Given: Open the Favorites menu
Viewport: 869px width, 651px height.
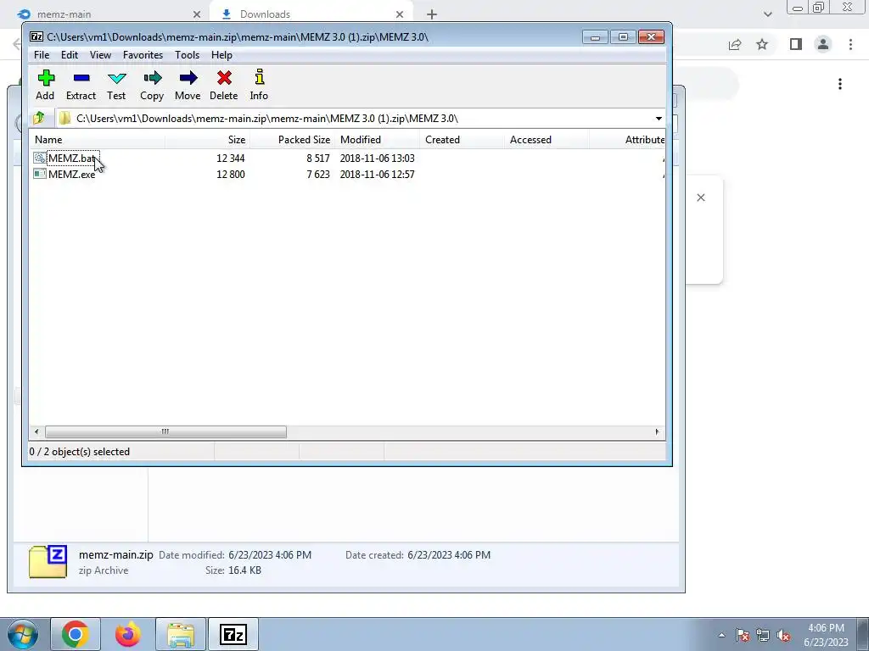Looking at the screenshot, I should click(143, 55).
